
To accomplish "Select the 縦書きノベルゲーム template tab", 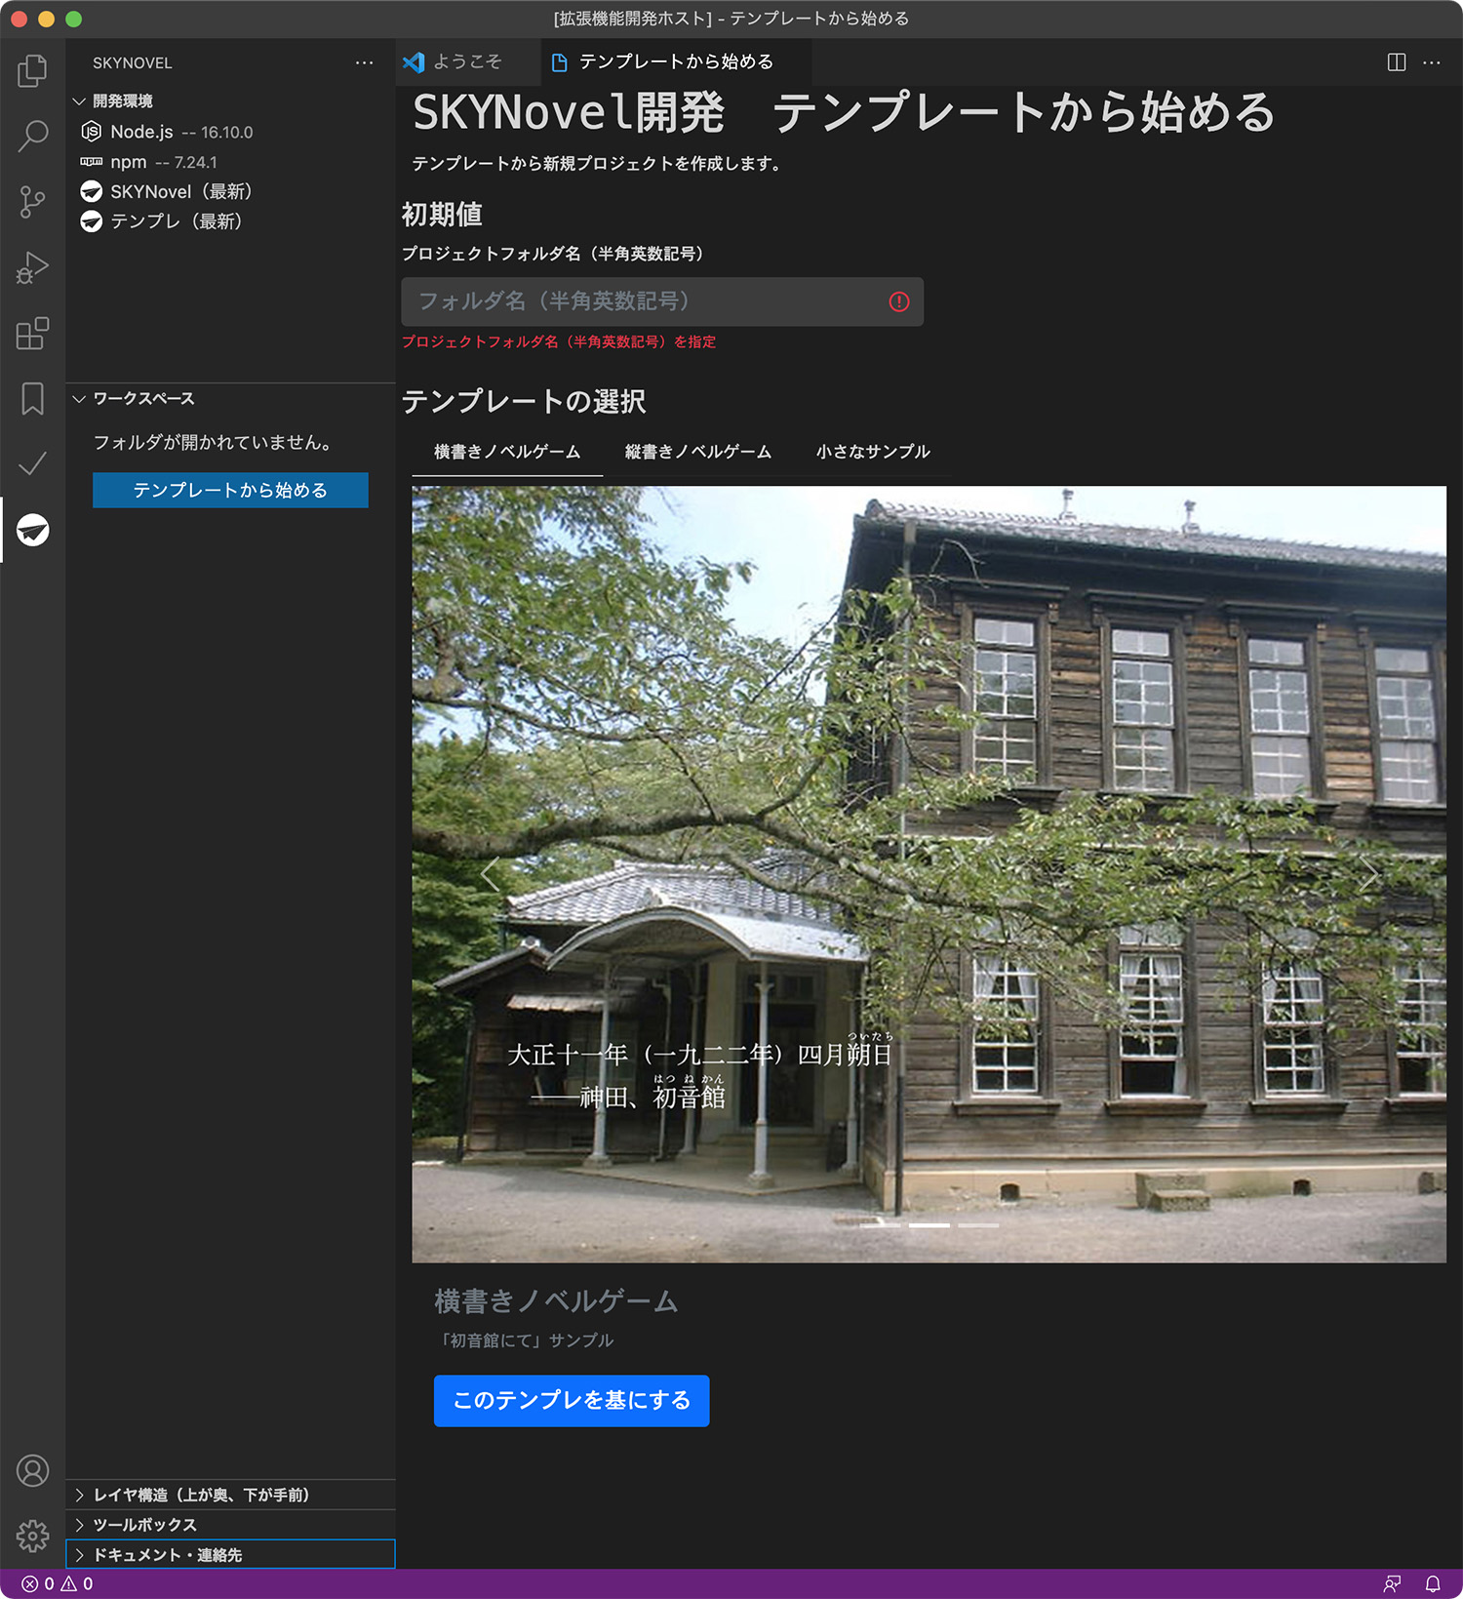I will coord(698,452).
